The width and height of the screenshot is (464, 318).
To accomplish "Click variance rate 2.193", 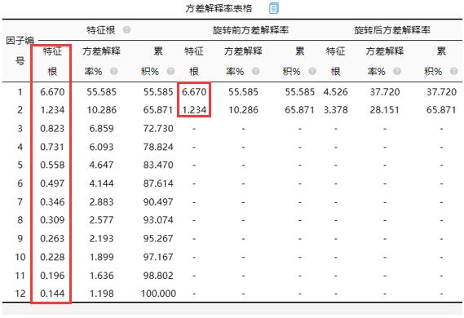I will (x=101, y=238).
